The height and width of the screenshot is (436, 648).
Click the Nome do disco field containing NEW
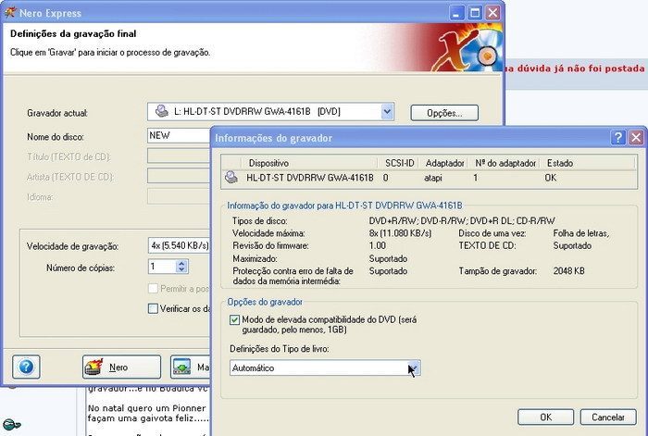[179, 135]
